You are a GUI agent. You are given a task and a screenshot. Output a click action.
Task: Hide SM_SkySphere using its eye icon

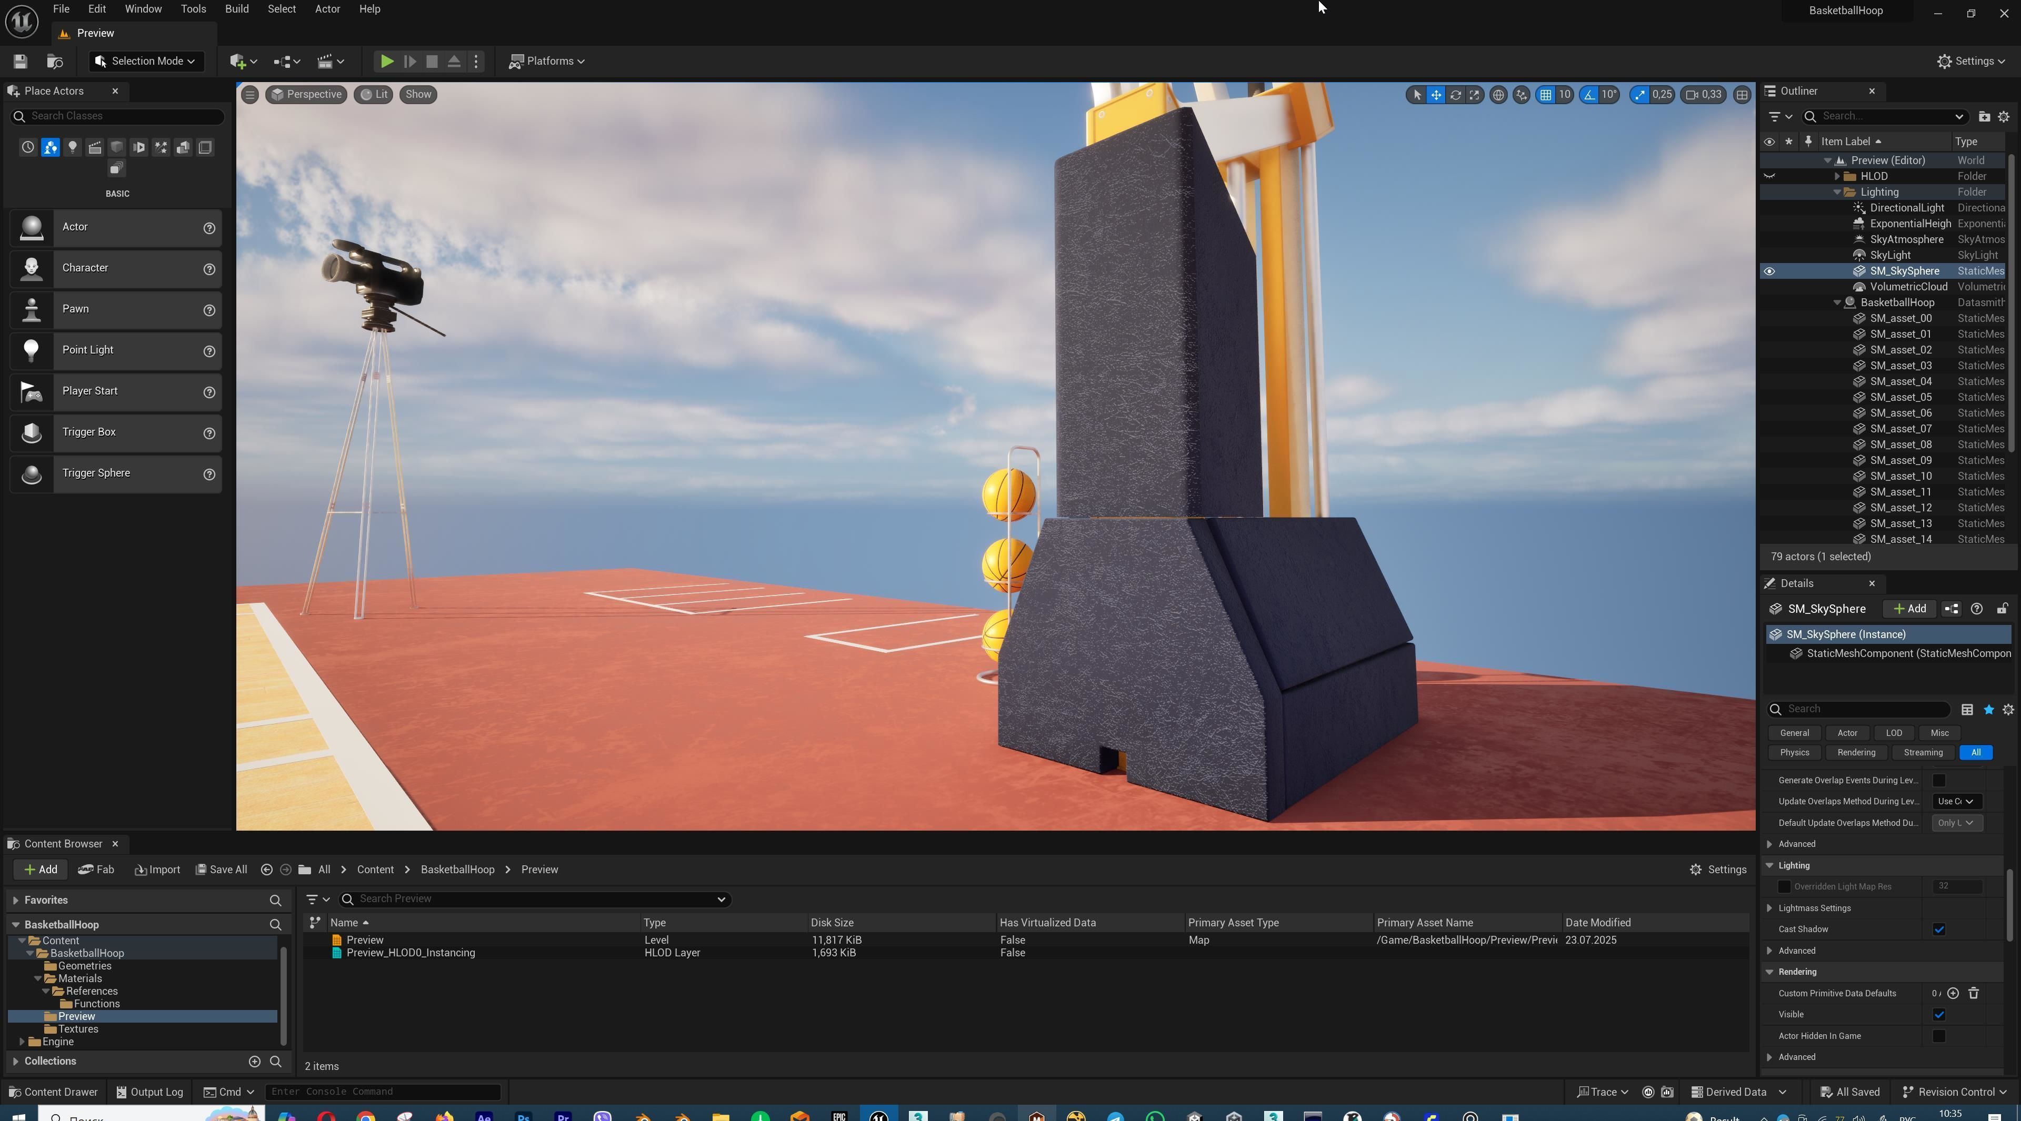tap(1769, 271)
